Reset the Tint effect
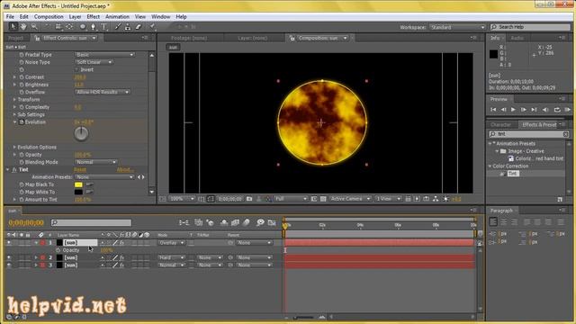576x324 pixels. [x=80, y=170]
